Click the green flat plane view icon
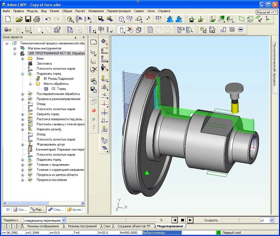 coord(241,19)
